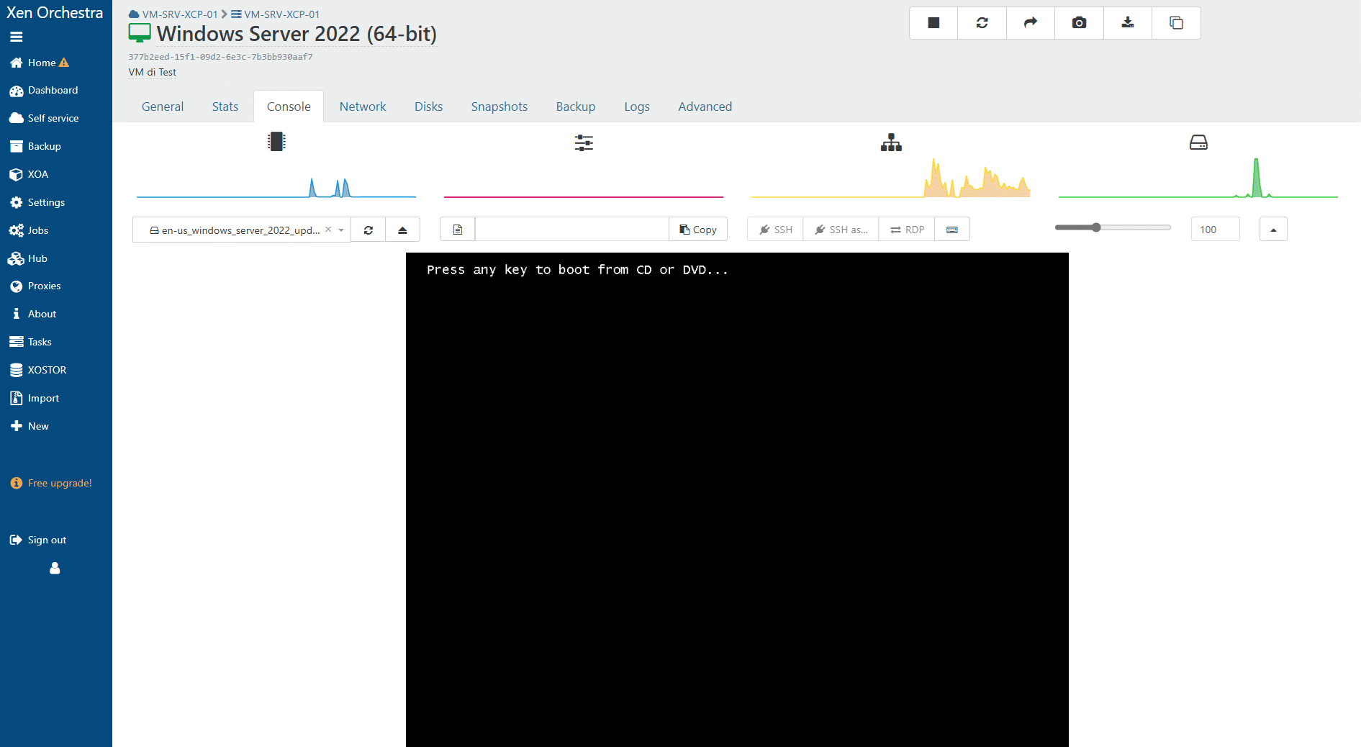Open XOA in the sidebar
Screen dimensions: 1361x747
pos(30,174)
